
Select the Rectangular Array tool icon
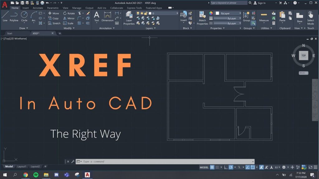coord(79,23)
